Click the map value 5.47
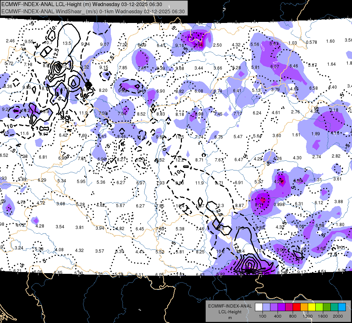 [238, 136]
